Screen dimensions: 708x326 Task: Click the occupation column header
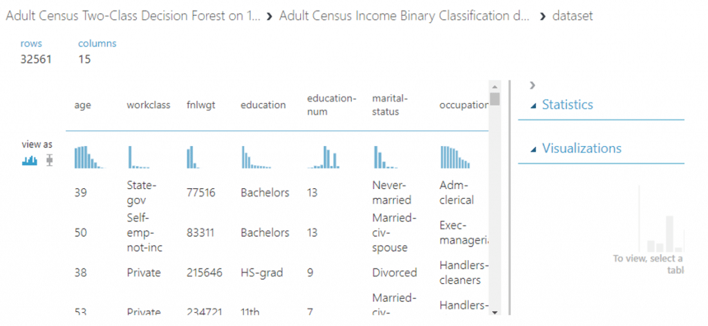[x=464, y=105]
